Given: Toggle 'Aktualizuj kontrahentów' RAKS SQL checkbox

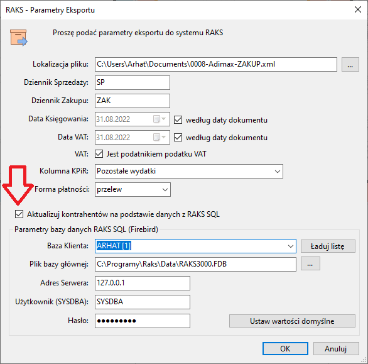Looking at the screenshot, I should click(x=19, y=214).
